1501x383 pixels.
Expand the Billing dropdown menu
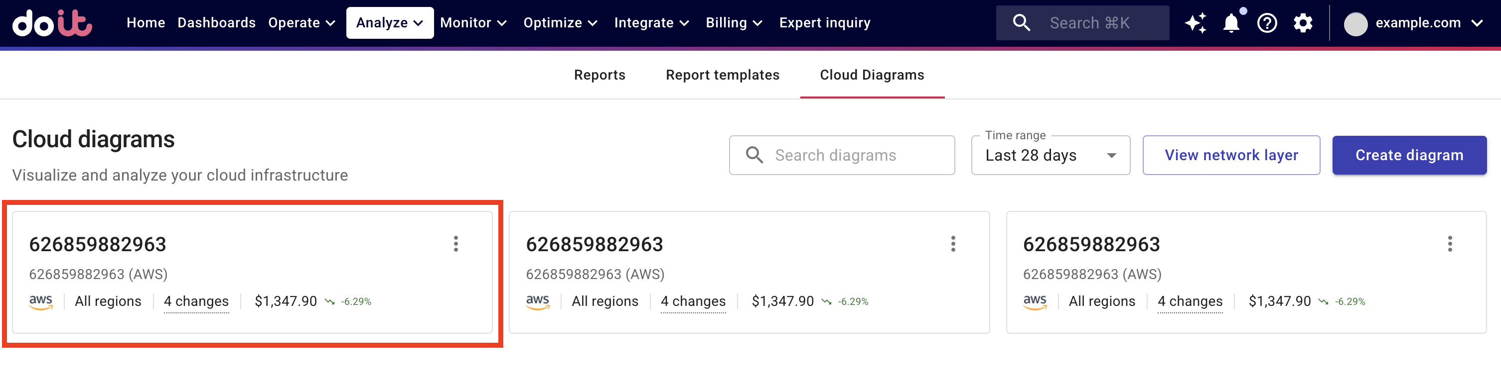coord(734,23)
